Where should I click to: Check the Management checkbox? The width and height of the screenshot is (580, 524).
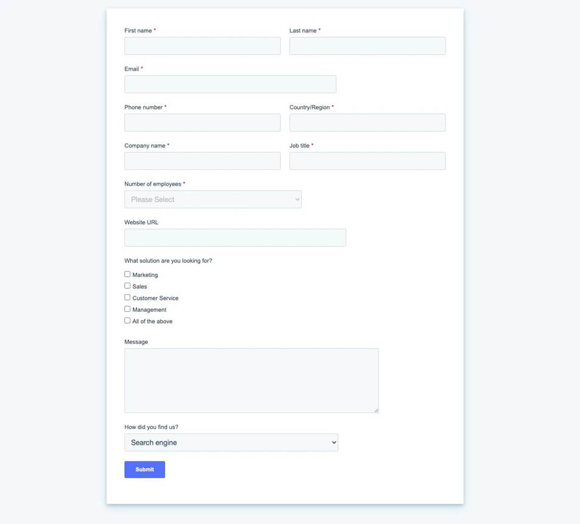click(x=127, y=309)
